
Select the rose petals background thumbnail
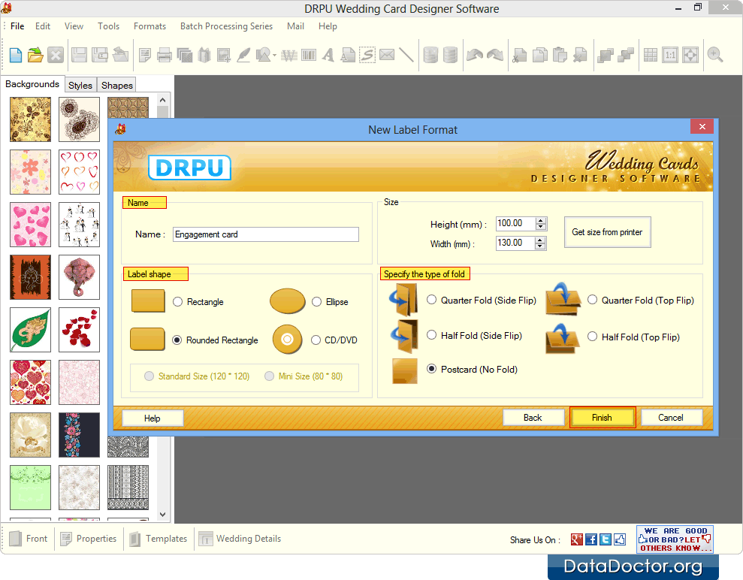pos(79,330)
